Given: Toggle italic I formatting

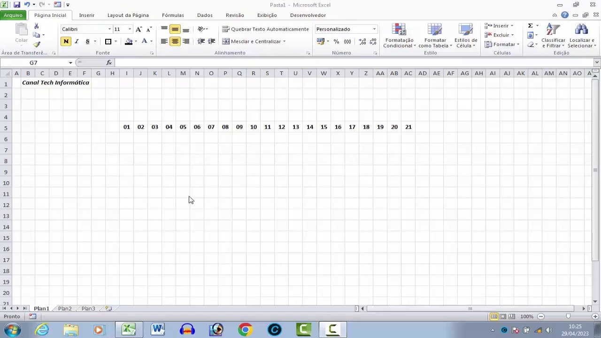Looking at the screenshot, I should 77,41.
